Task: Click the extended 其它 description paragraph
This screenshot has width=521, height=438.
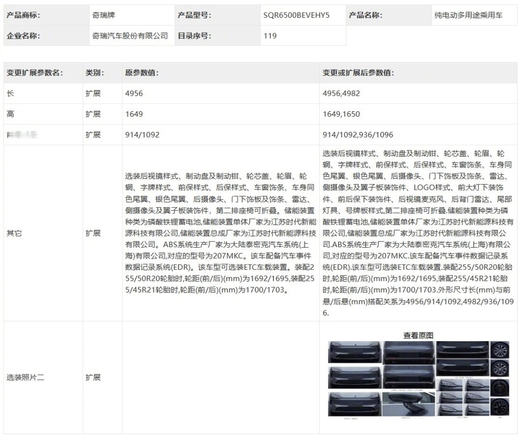Action: coord(418,233)
